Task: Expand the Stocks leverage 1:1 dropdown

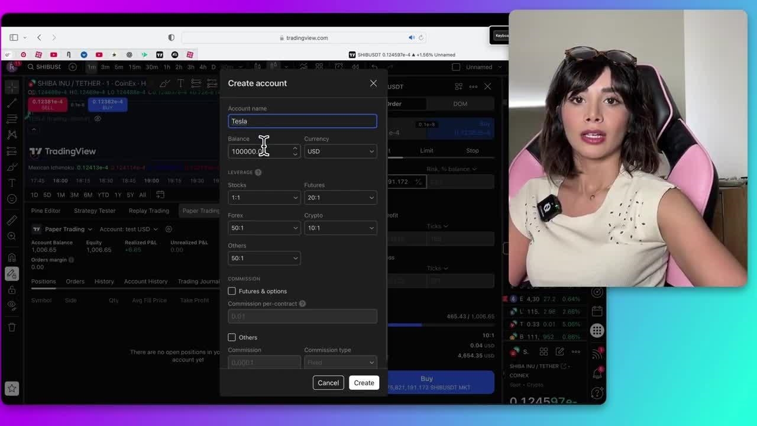Action: [x=264, y=198]
